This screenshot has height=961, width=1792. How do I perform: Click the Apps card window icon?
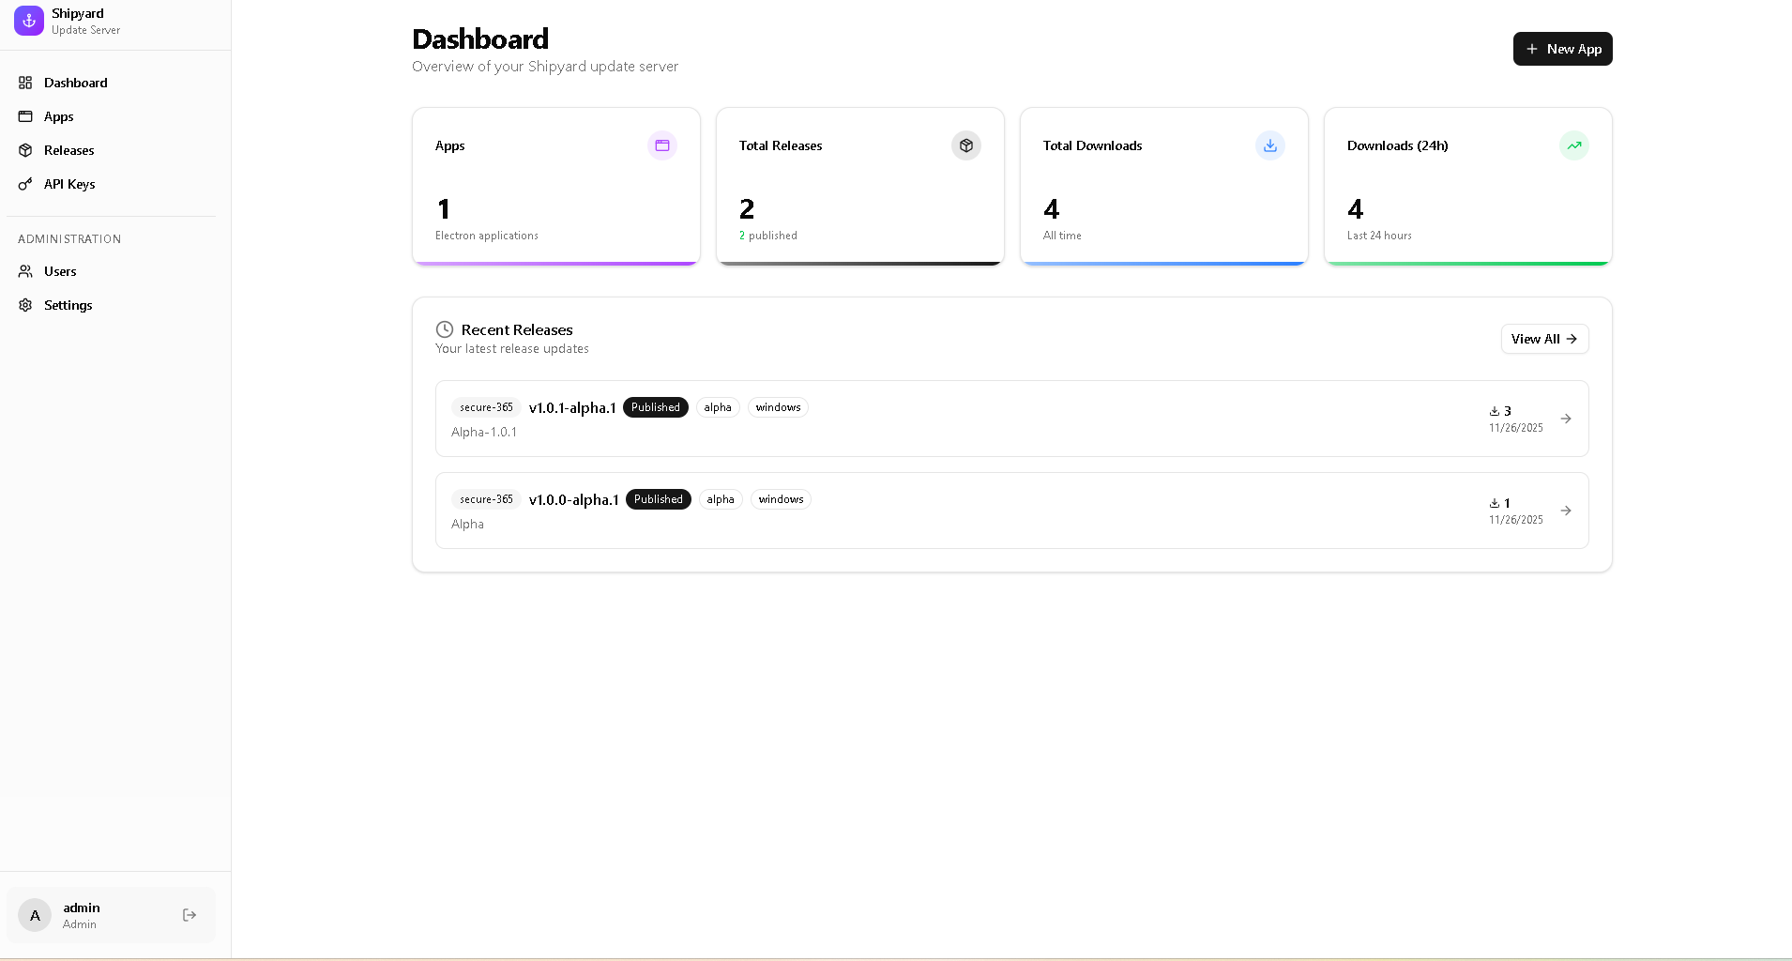point(662,145)
